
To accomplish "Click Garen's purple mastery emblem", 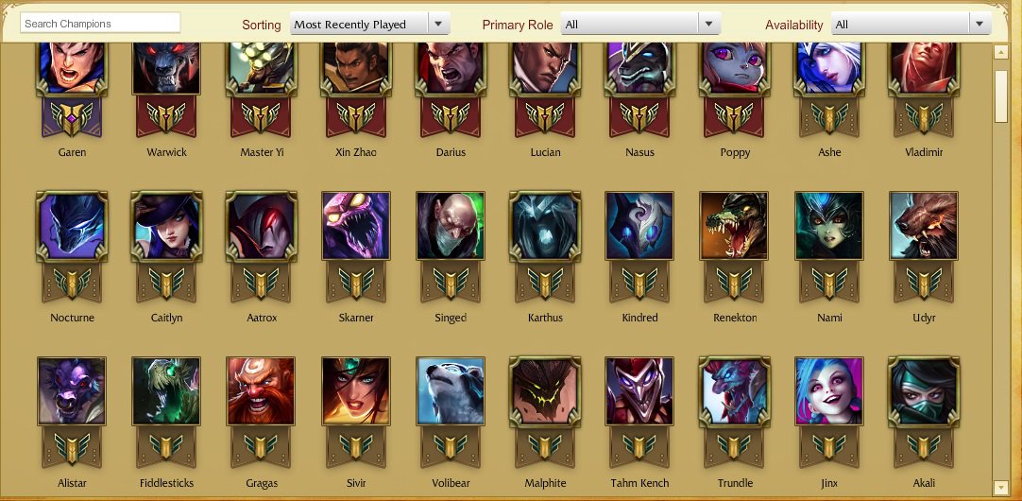I will coord(72,117).
